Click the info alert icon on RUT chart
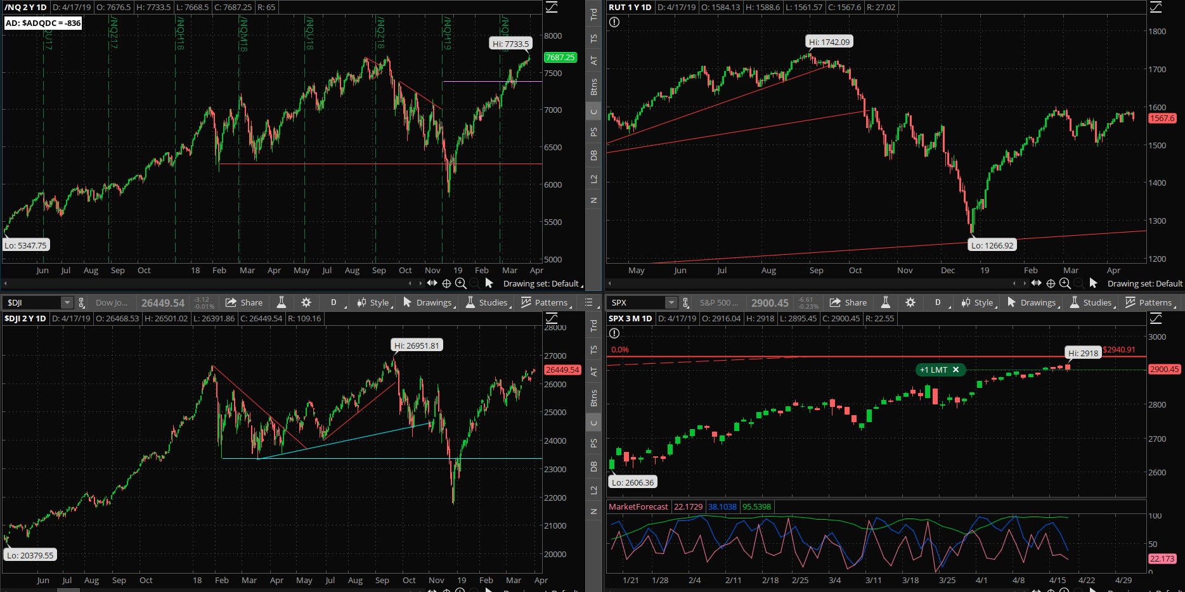This screenshot has width=1185, height=592. (614, 22)
